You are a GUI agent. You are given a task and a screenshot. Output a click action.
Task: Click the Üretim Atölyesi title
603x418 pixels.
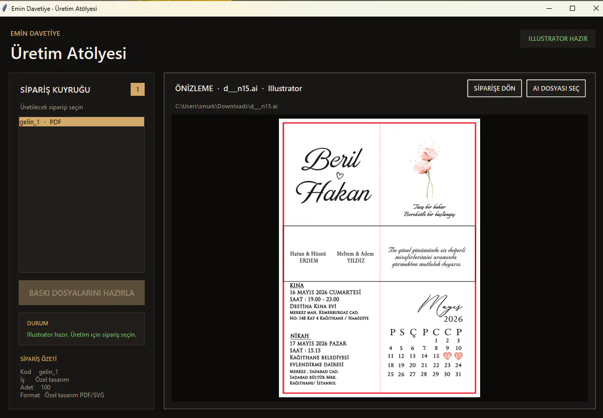(68, 53)
